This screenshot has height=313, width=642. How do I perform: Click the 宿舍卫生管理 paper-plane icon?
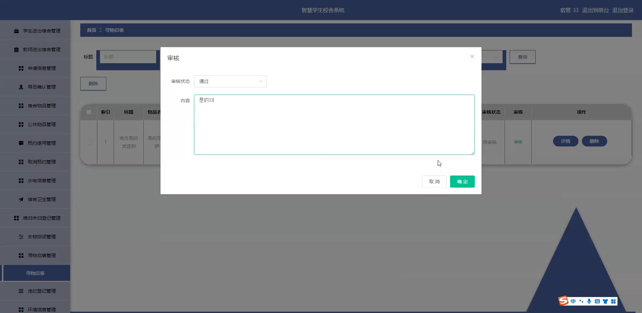tap(21, 199)
